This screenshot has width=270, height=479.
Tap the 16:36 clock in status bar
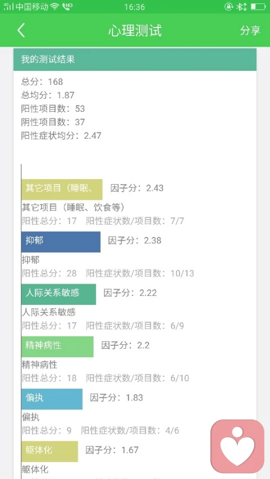pos(134,7)
